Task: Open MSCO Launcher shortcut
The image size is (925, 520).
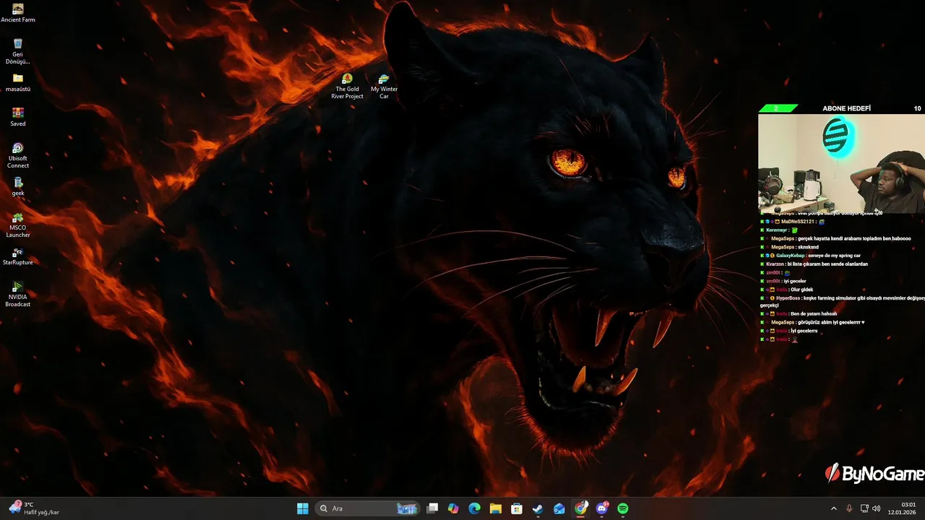Action: pyautogui.click(x=18, y=225)
